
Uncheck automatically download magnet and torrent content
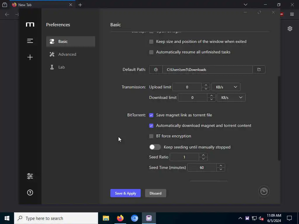click(151, 125)
